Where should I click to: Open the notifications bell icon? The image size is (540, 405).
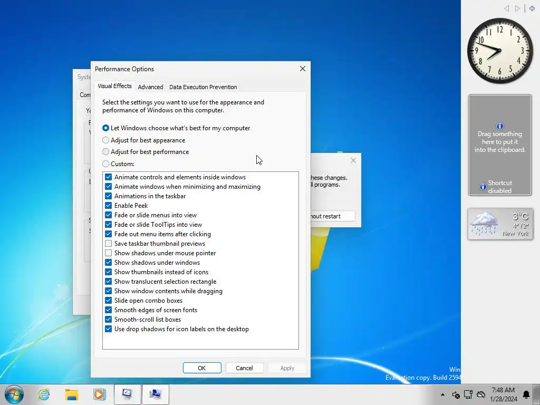[527, 394]
